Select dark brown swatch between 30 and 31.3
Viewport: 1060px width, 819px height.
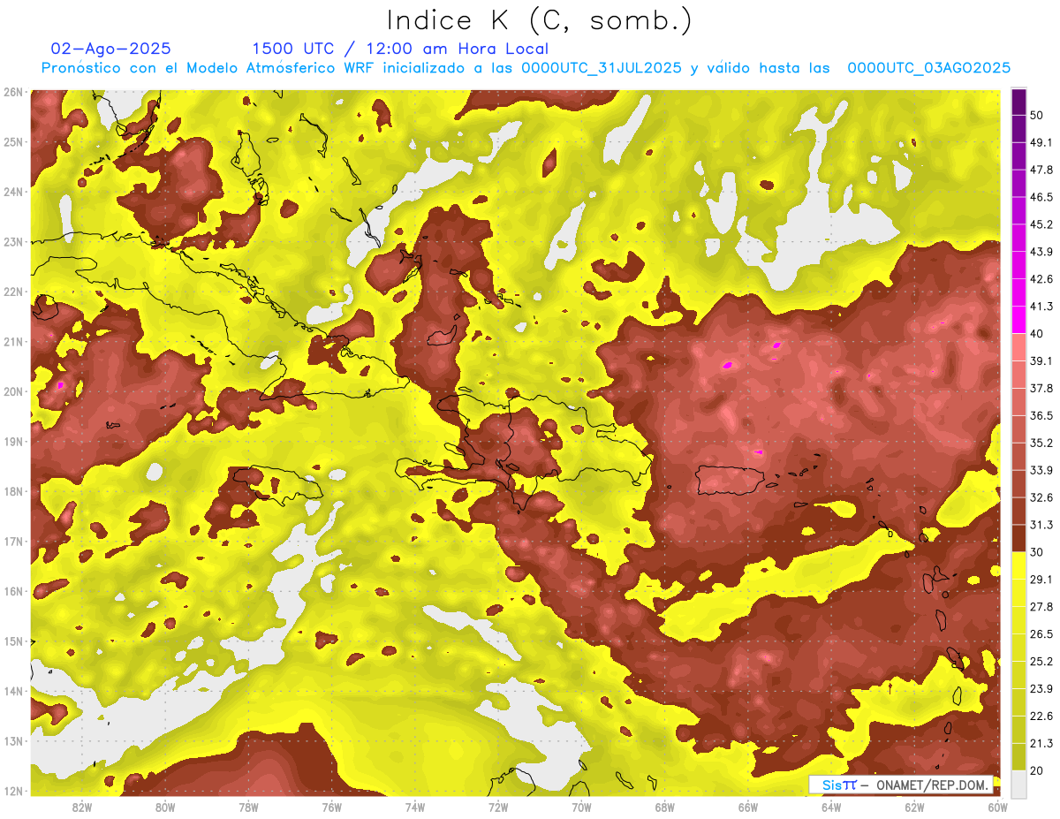1018,538
